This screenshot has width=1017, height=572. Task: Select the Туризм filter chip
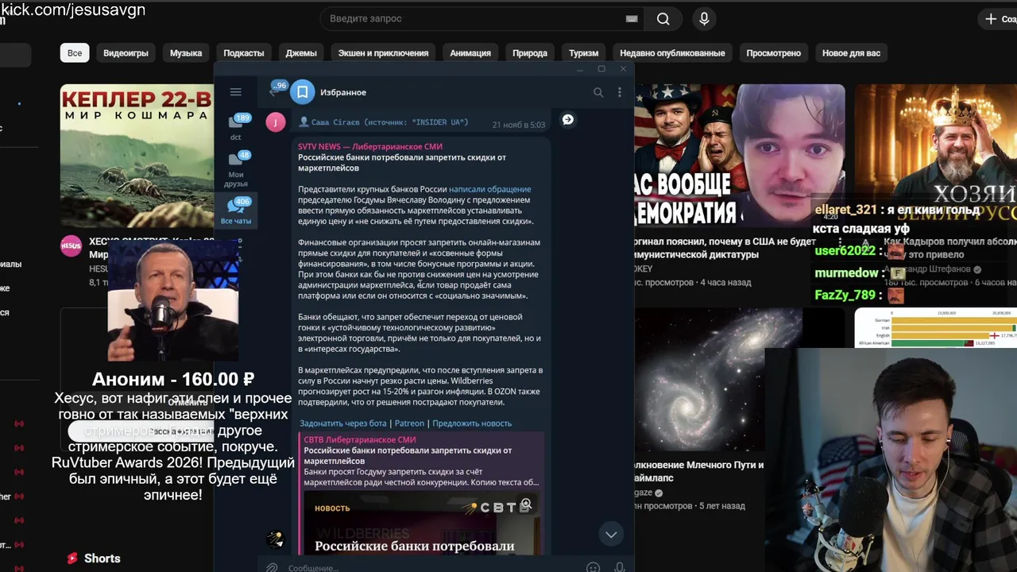click(583, 53)
